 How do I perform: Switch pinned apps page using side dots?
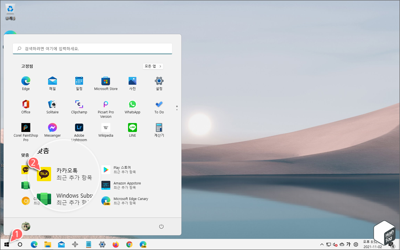pos(177,108)
